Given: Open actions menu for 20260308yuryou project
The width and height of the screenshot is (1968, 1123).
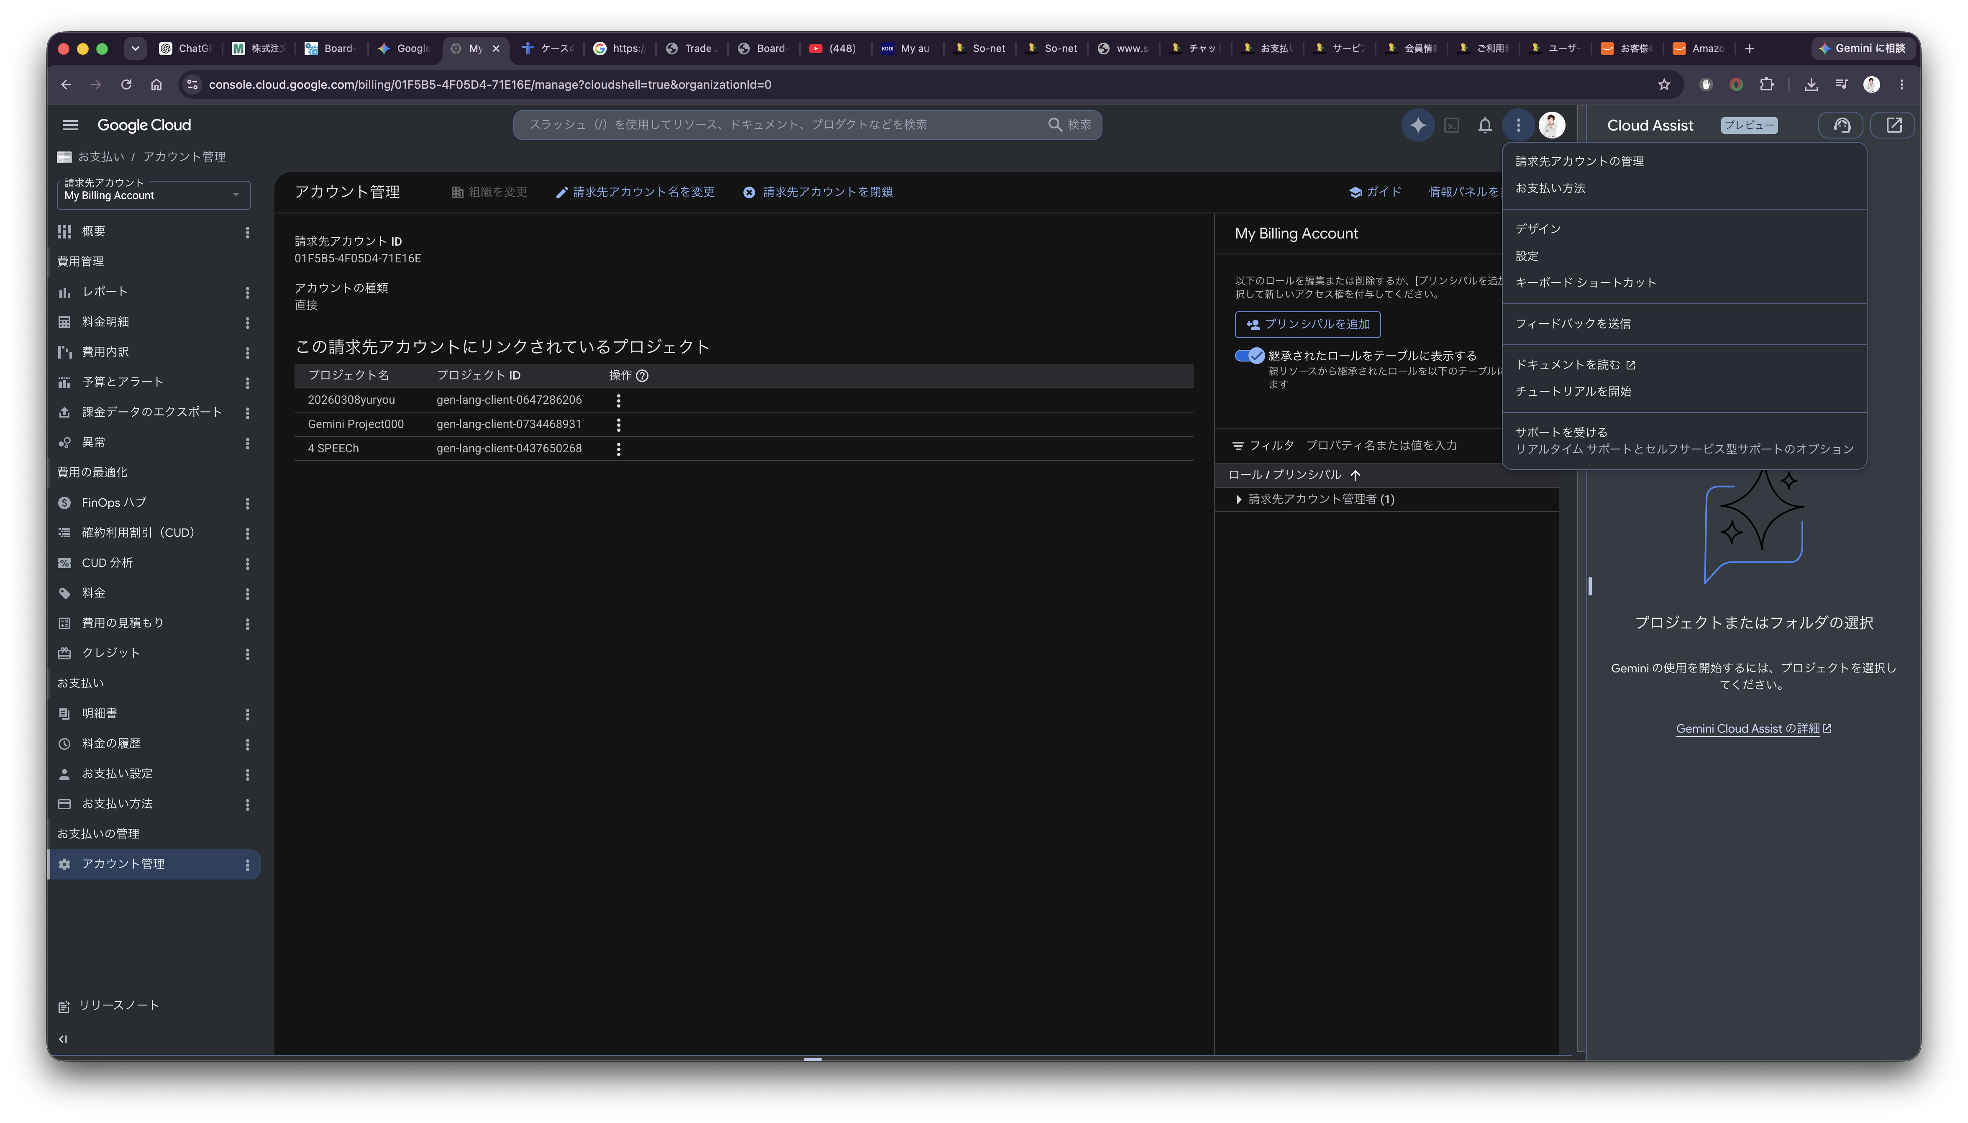Looking at the screenshot, I should point(618,400).
